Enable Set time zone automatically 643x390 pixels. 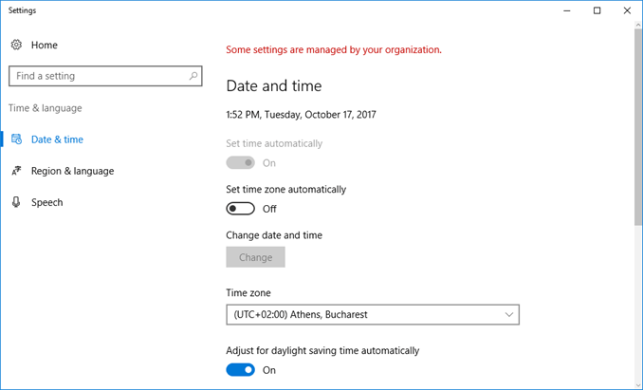241,209
